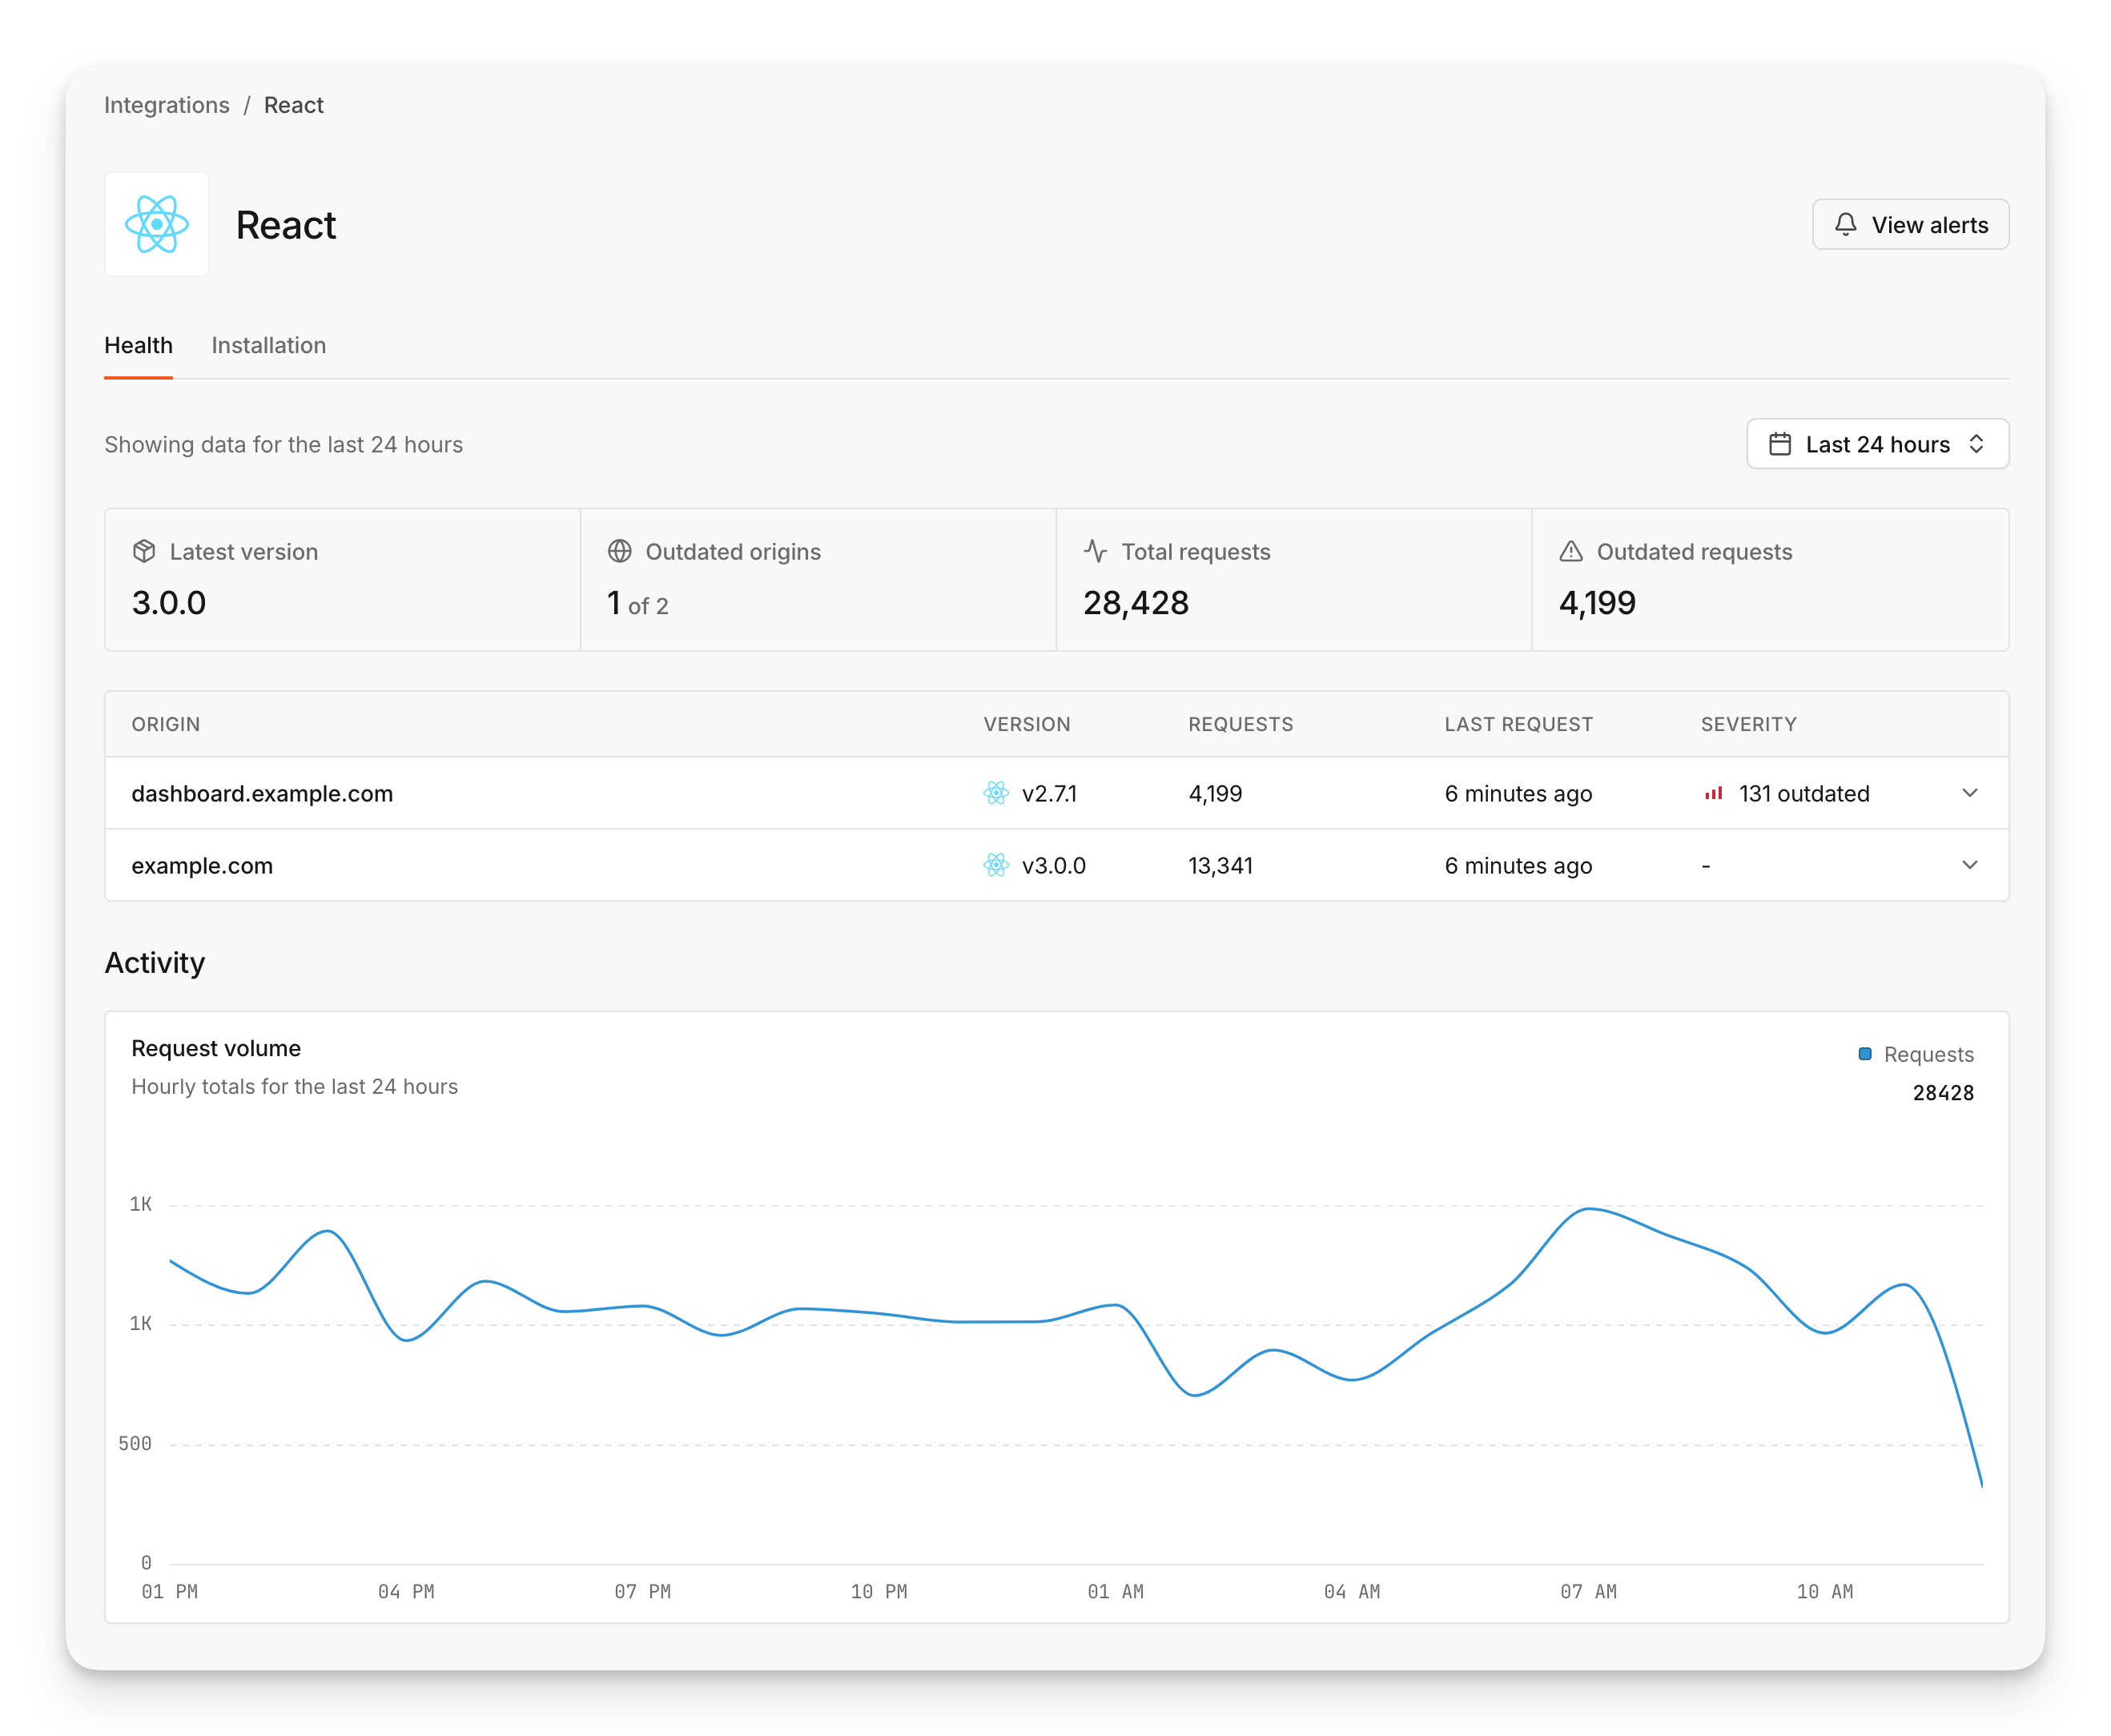Click the LAST REQUEST column header

1518,724
